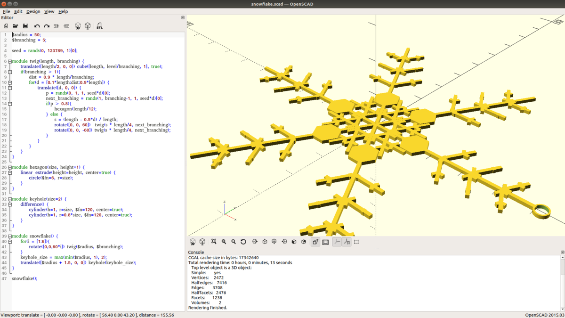Open the File menu
565x318 pixels.
point(6,11)
